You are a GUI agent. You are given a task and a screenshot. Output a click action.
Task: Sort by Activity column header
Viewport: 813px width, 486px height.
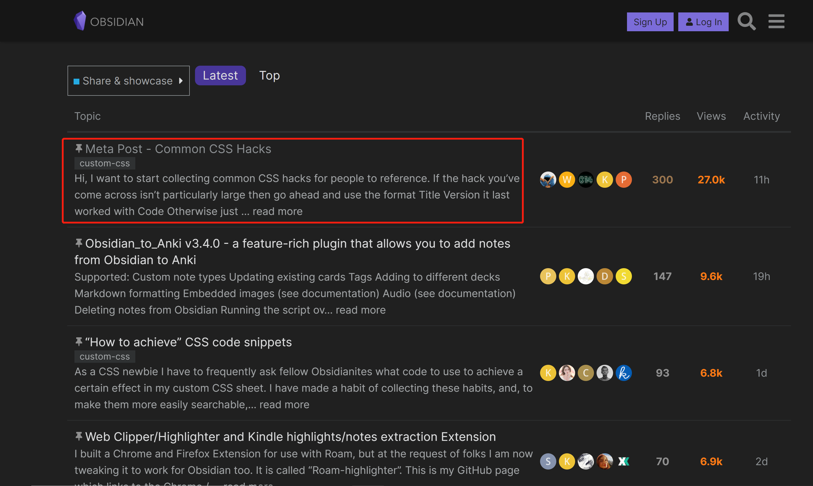761,116
